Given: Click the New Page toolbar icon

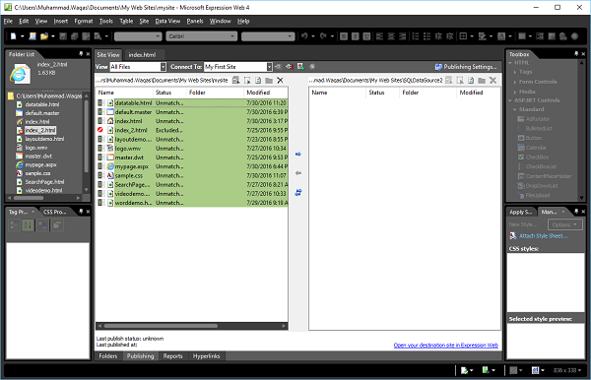Looking at the screenshot, I should coord(14,36).
